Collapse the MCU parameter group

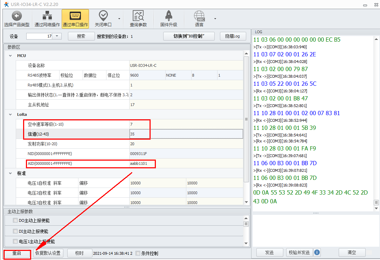[x=10, y=56]
